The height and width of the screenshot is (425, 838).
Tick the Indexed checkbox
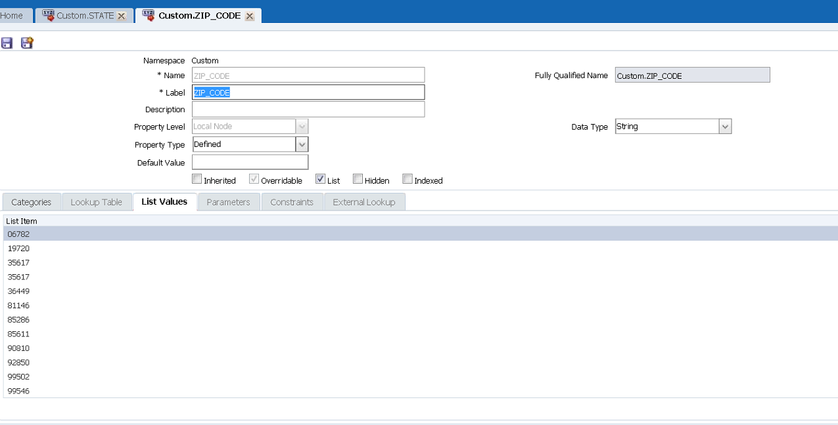point(407,179)
